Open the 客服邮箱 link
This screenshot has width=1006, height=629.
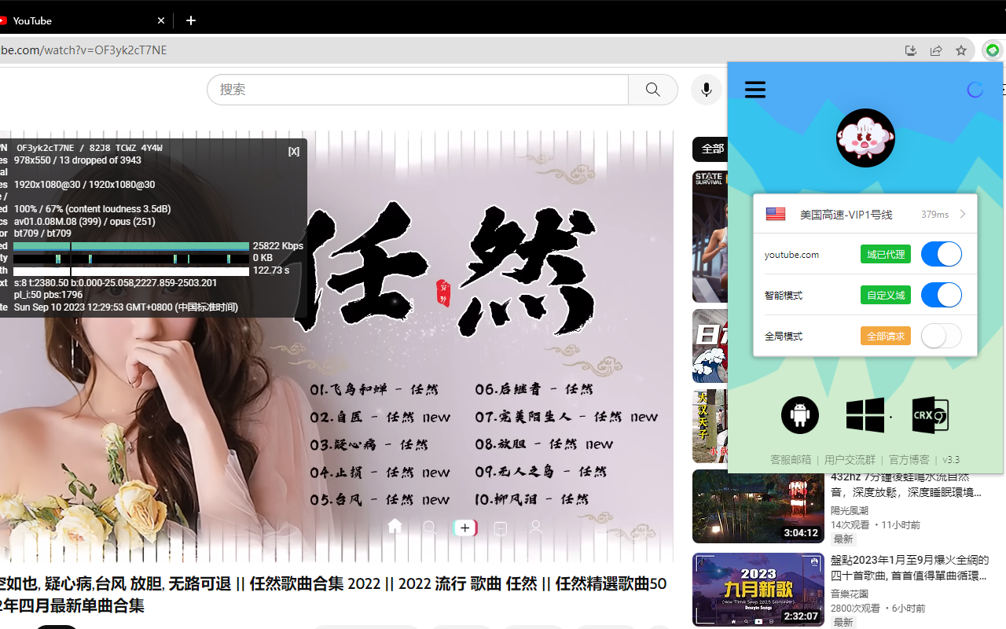(x=791, y=459)
